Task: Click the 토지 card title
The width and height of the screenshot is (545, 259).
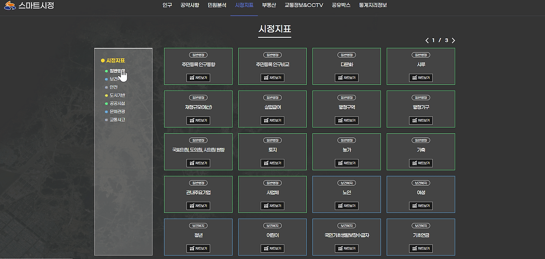Action: (x=272, y=150)
